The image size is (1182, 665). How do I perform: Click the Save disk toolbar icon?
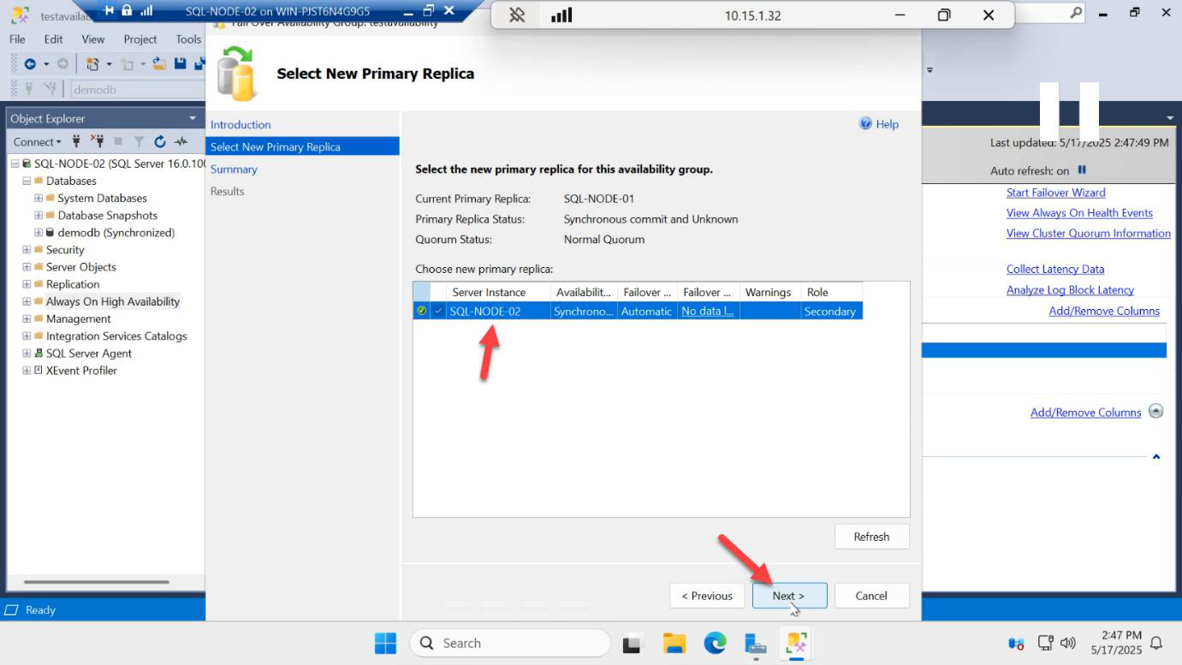(x=181, y=63)
